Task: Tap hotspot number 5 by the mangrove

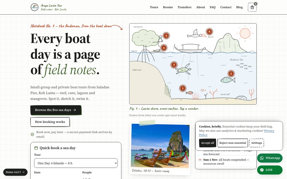Action: click(x=166, y=36)
